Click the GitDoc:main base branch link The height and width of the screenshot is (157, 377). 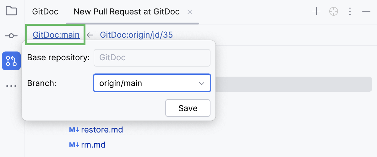point(56,35)
